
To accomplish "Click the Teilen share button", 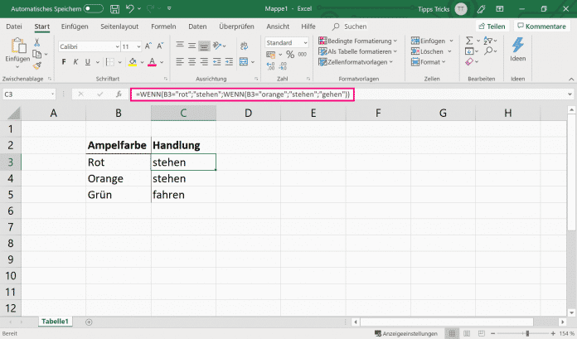I will [x=492, y=27].
